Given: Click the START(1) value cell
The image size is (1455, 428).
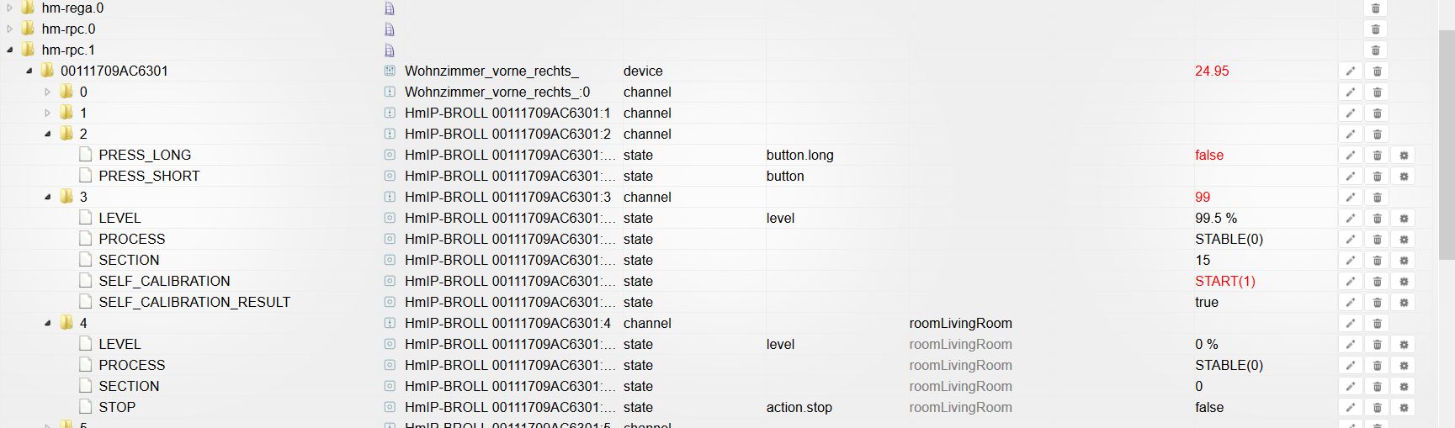Looking at the screenshot, I should click(x=1224, y=282).
